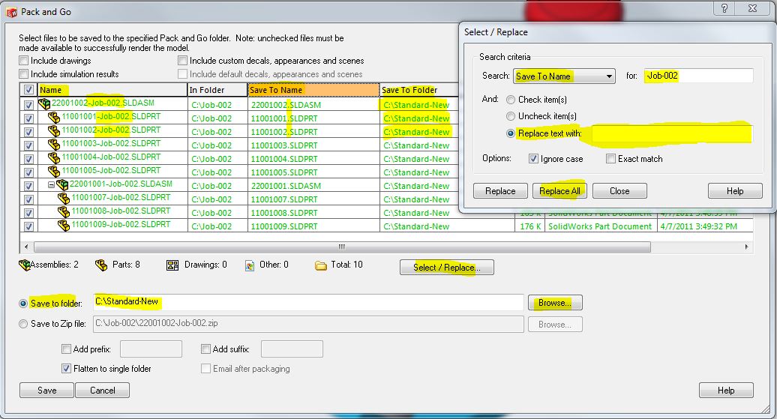Browse for the Save to folder path

point(555,303)
